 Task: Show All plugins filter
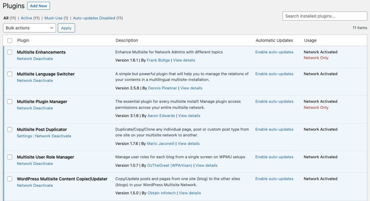point(6,18)
